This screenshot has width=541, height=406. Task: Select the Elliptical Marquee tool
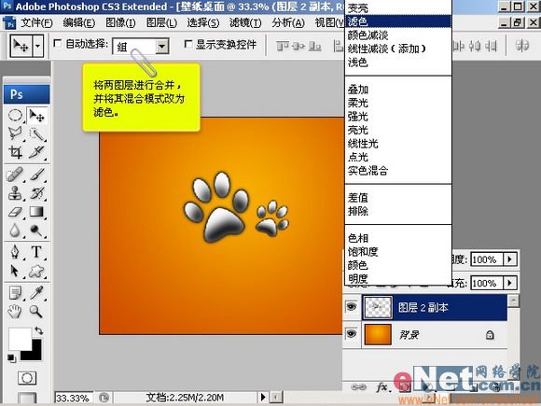pyautogui.click(x=15, y=116)
